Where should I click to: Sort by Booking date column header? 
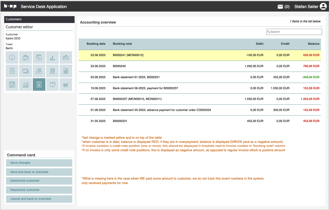[96, 44]
